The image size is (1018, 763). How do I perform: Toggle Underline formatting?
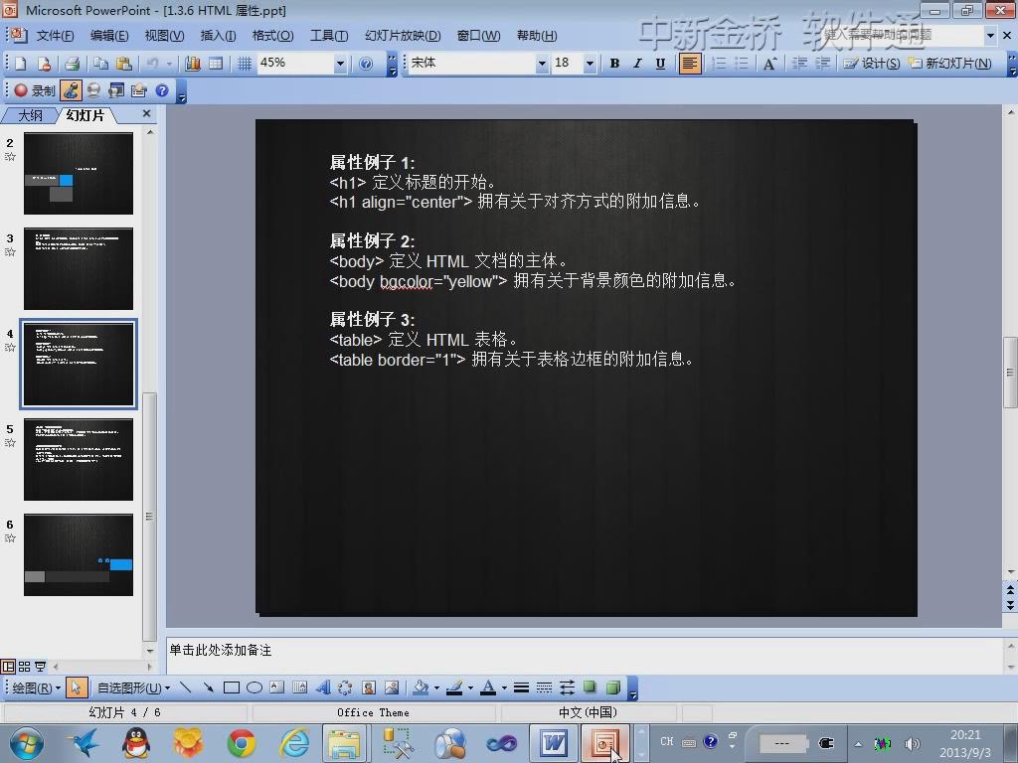[660, 63]
